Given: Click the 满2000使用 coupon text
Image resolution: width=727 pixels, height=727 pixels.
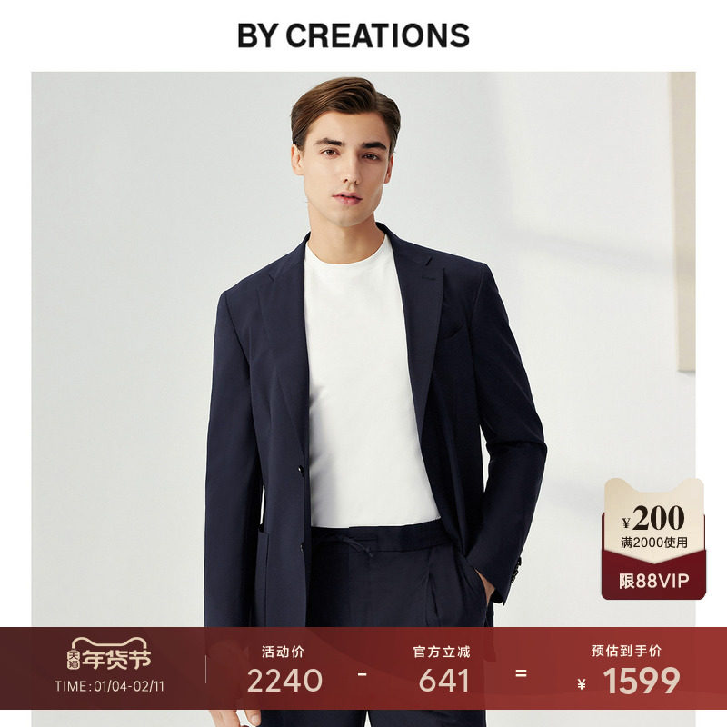Looking at the screenshot, I should 654,543.
